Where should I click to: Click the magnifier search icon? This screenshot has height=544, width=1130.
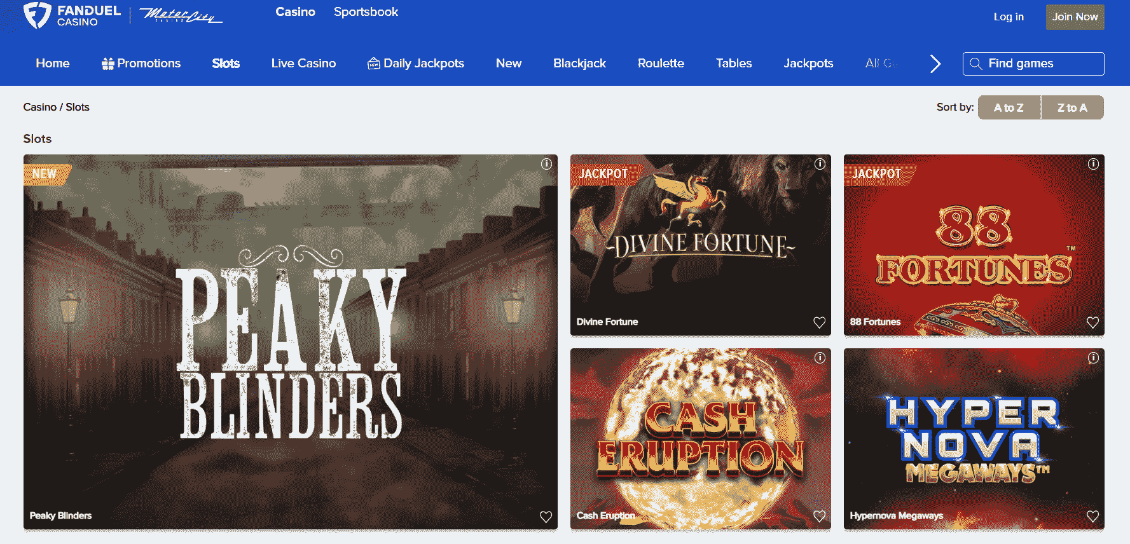pos(976,64)
